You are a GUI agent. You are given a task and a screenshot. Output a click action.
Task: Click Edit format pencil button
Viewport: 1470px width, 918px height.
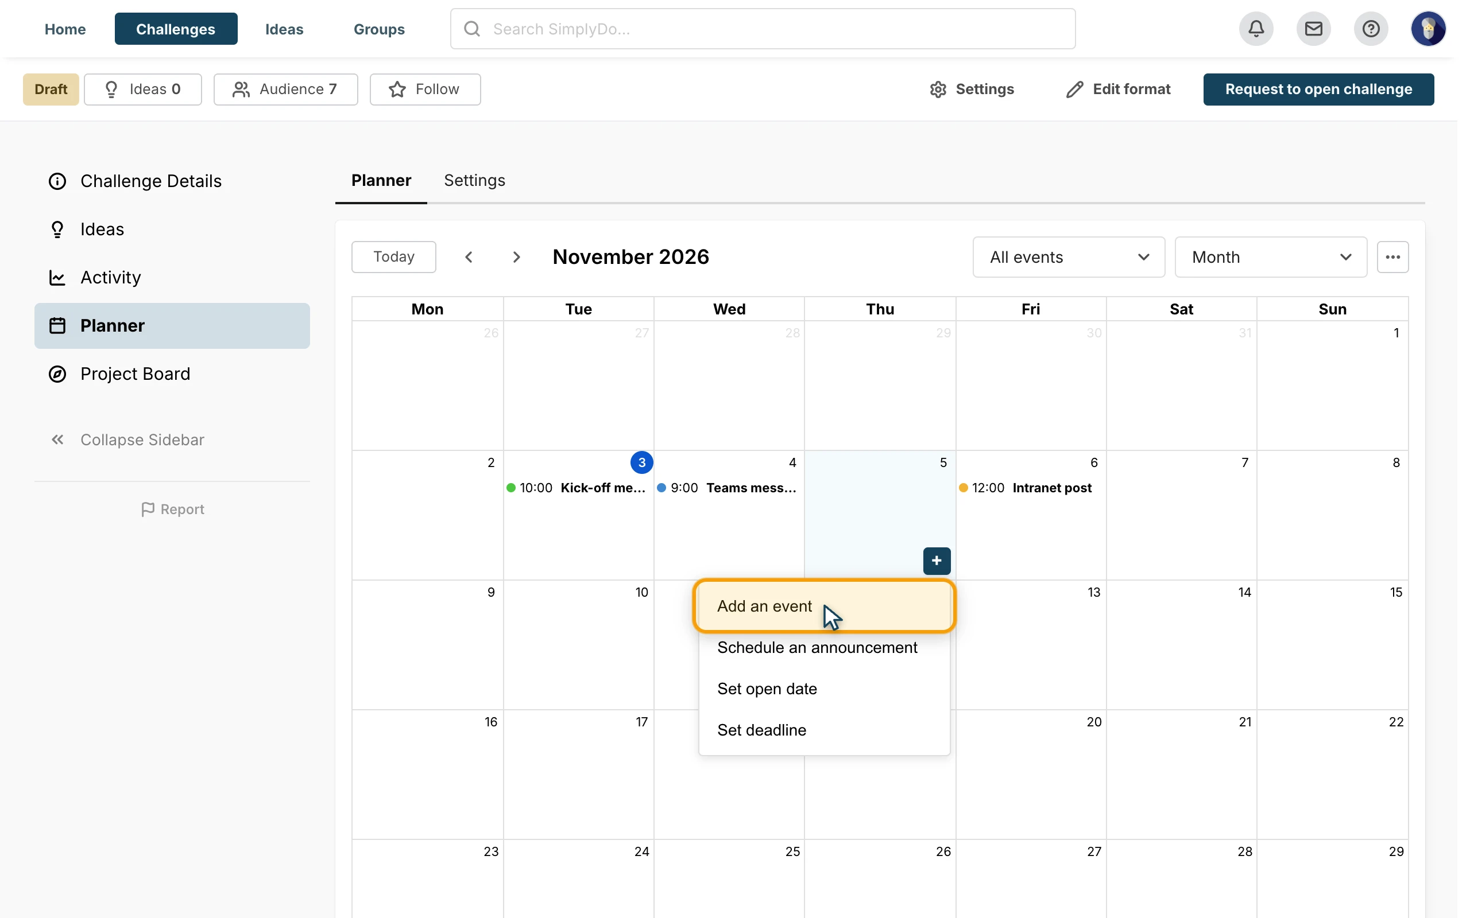click(x=1119, y=90)
